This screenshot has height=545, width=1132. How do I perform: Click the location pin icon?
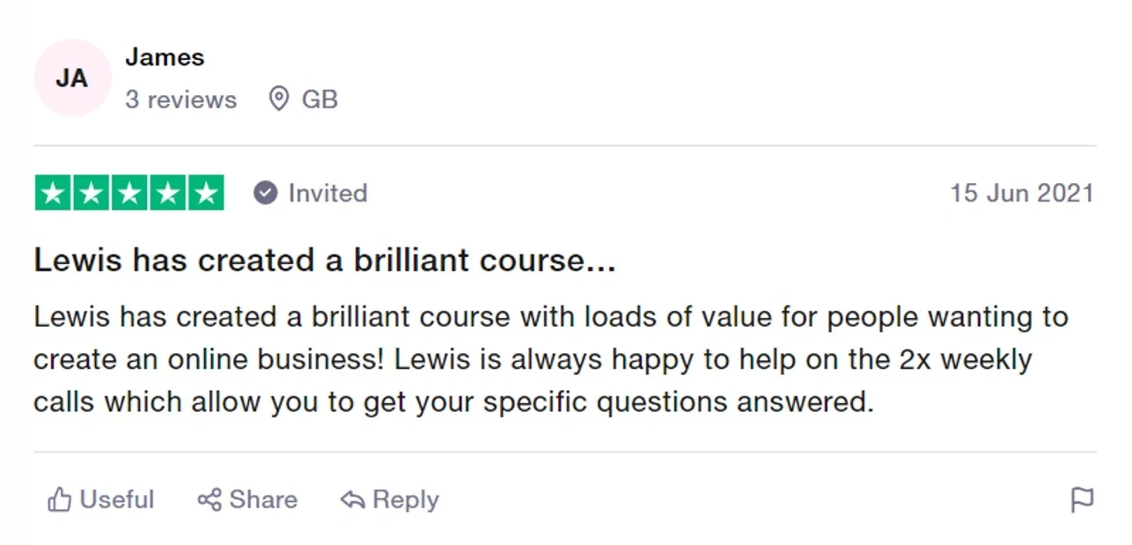pyautogui.click(x=279, y=99)
